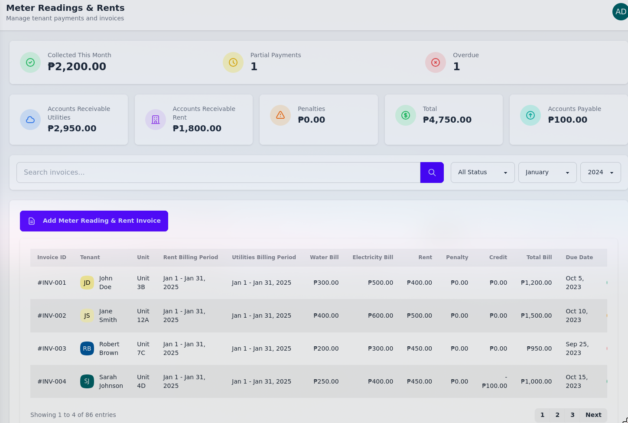Image resolution: width=628 pixels, height=423 pixels.
Task: Select the Invoice ID column header
Action: pos(52,257)
